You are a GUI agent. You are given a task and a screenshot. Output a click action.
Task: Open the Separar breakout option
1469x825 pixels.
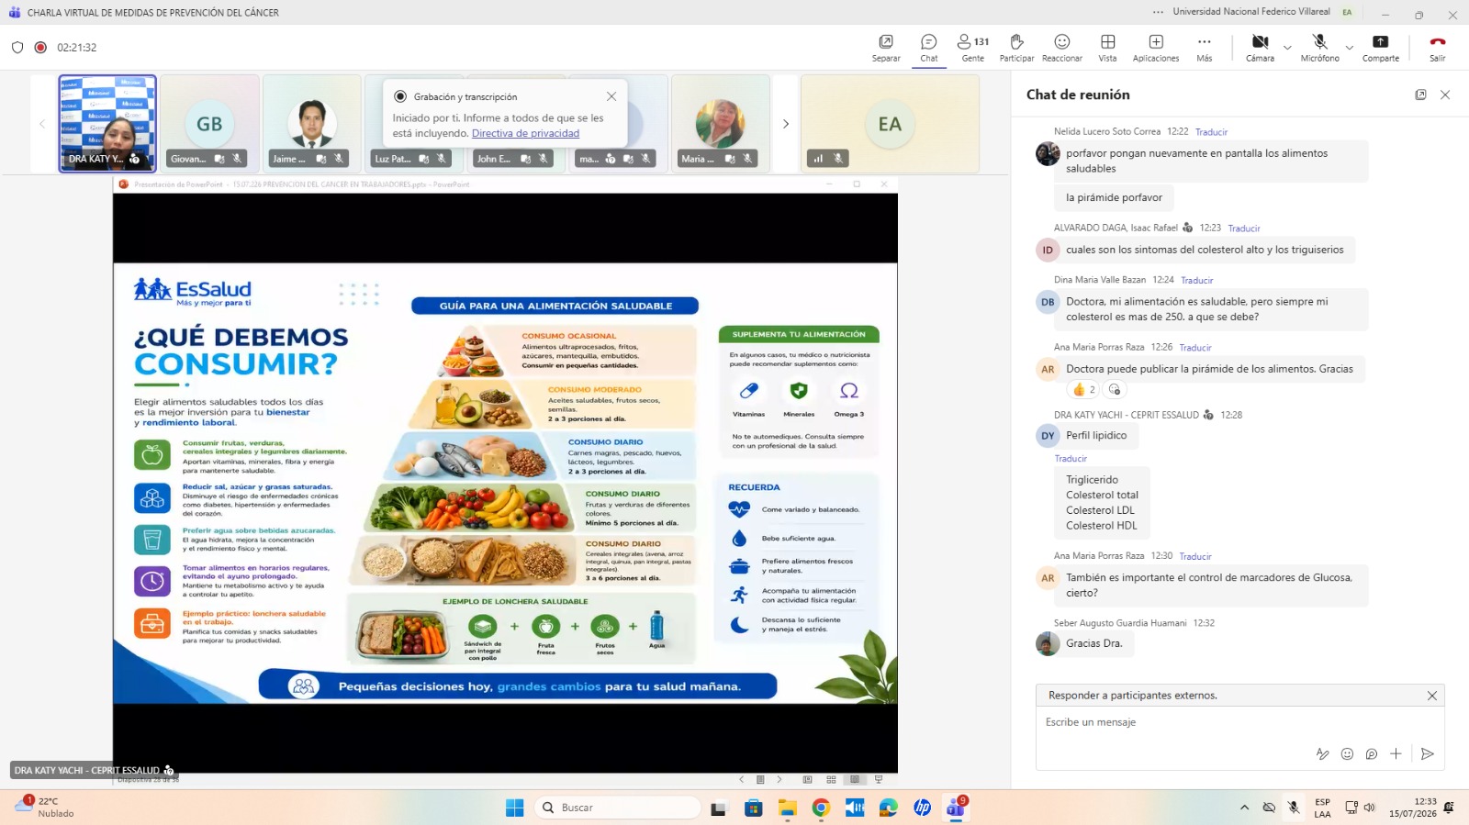pyautogui.click(x=886, y=48)
